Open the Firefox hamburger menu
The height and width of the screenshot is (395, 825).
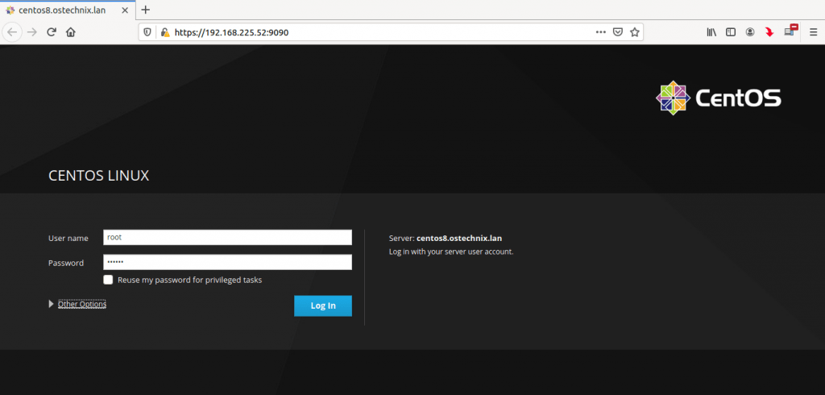point(813,32)
